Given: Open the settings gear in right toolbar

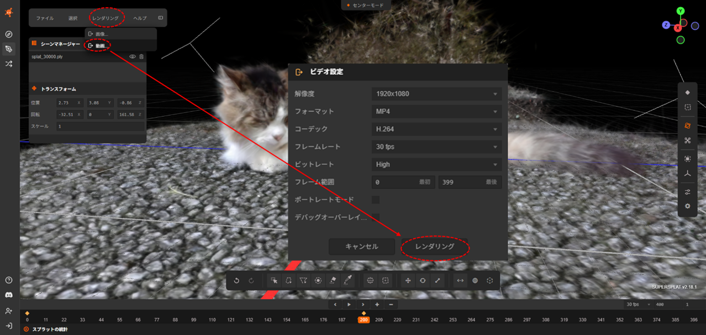Looking at the screenshot, I should coord(687,206).
